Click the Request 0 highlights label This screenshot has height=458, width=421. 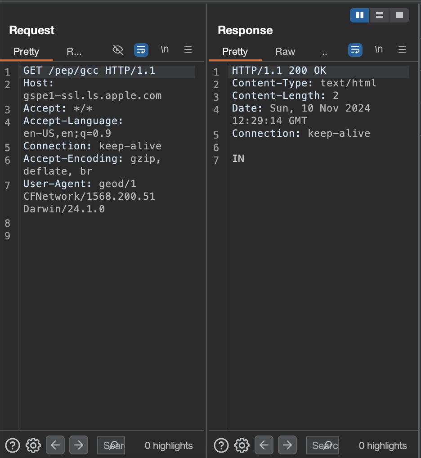[169, 446]
